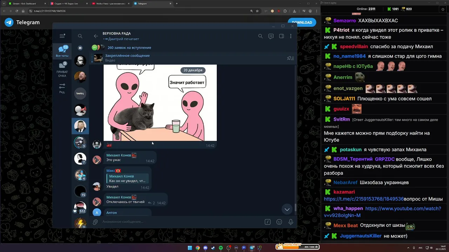The height and width of the screenshot is (252, 449).
Task: Jump to latest messages down arrow
Action: [x=287, y=209]
